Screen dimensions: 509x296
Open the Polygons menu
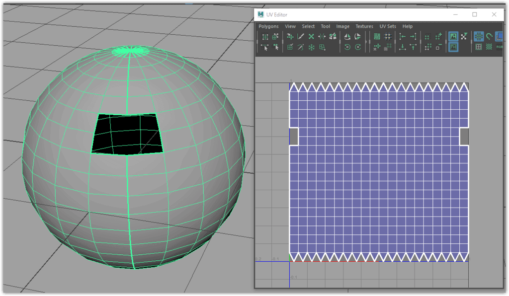[268, 26]
